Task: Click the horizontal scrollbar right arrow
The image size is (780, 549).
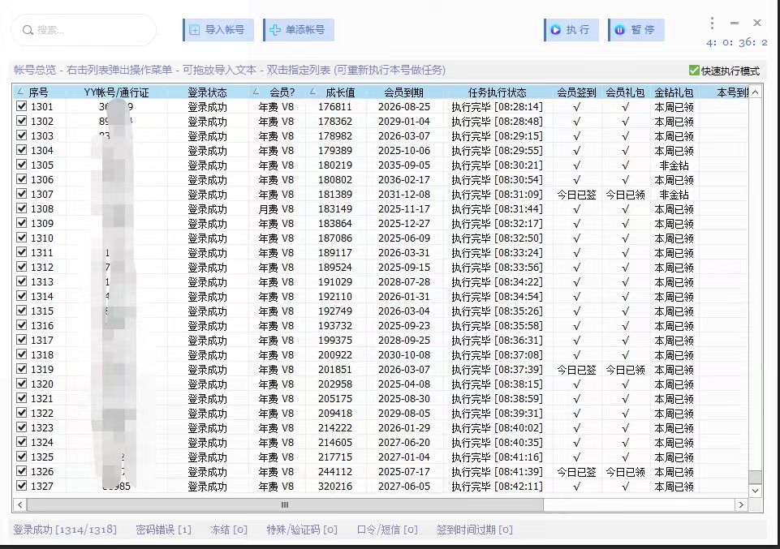Action: pyautogui.click(x=741, y=504)
